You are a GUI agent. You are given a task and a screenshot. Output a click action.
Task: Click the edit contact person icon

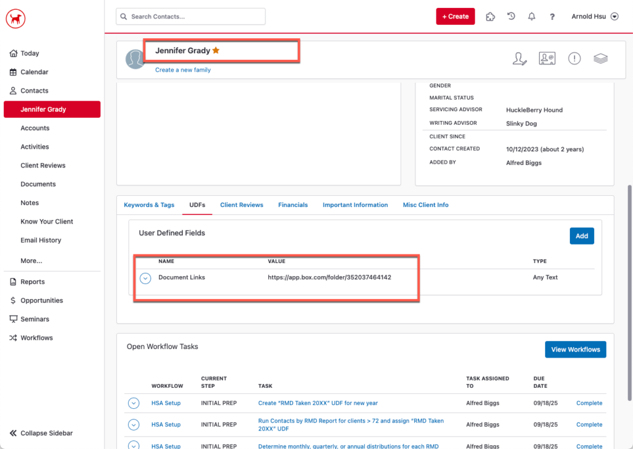[x=520, y=59]
